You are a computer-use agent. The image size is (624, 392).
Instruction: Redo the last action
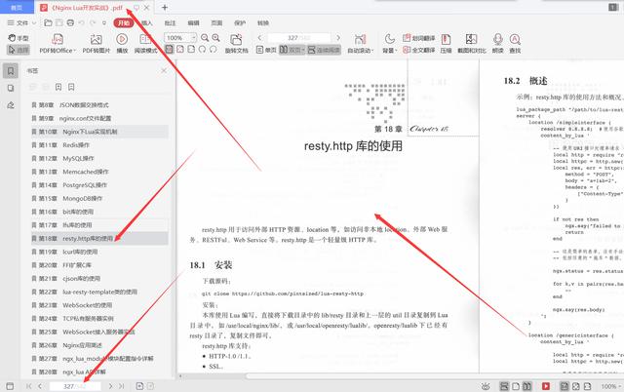point(93,23)
